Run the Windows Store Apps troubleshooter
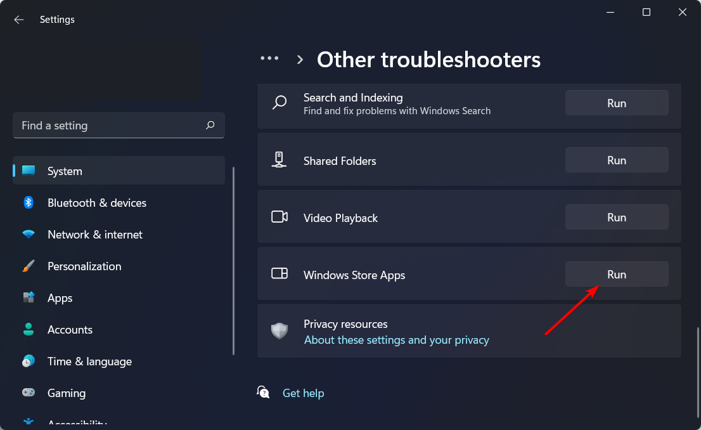The image size is (701, 430). point(617,274)
